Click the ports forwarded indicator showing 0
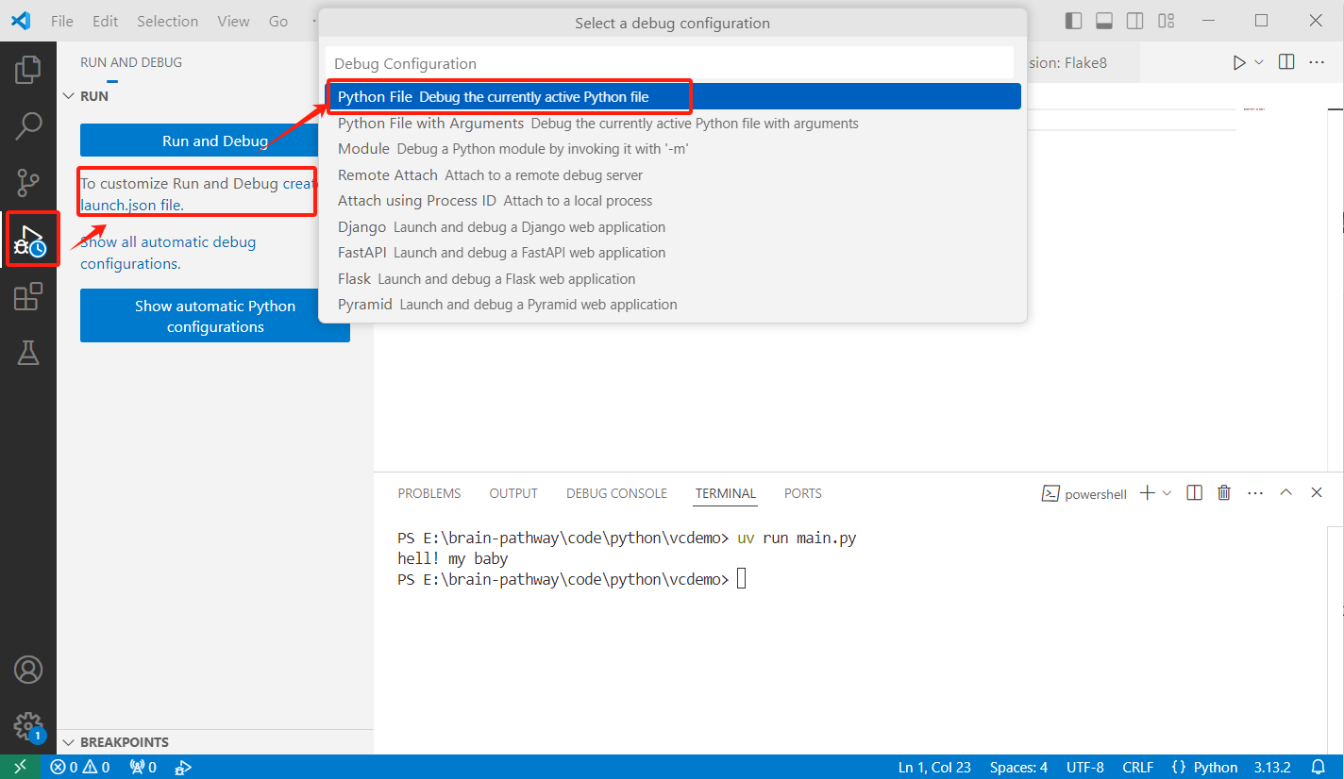This screenshot has height=779, width=1344. [x=143, y=767]
